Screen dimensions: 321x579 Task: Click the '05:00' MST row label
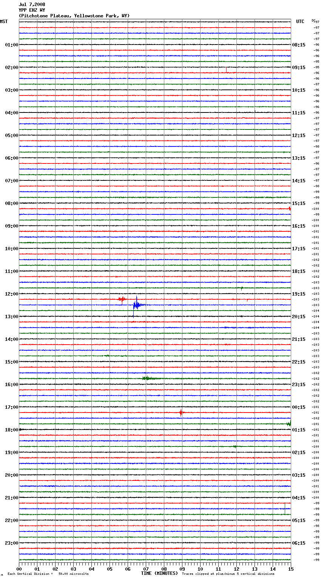[x=11, y=136]
